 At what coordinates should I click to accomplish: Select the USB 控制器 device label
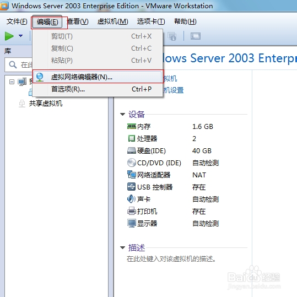155,187
